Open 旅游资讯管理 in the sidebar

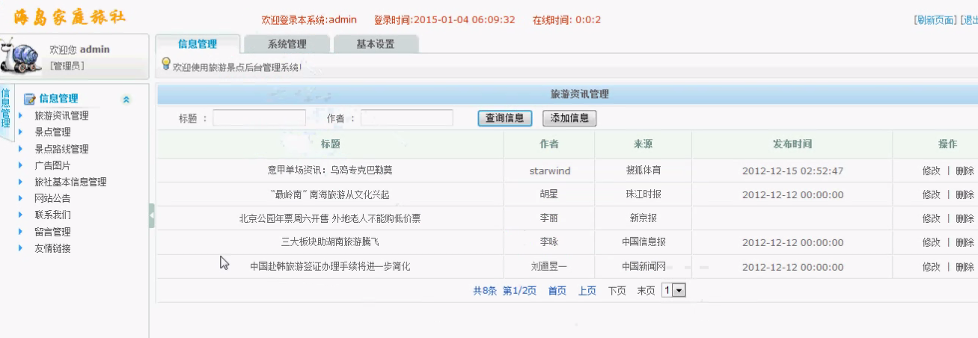(x=61, y=116)
